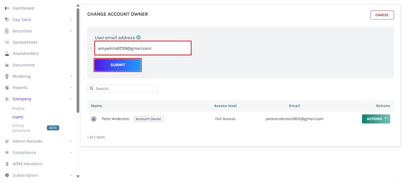Viewport: 403px width, 184px height.
Task: Expand the Subscription menu chevron
Action: click(x=71, y=175)
